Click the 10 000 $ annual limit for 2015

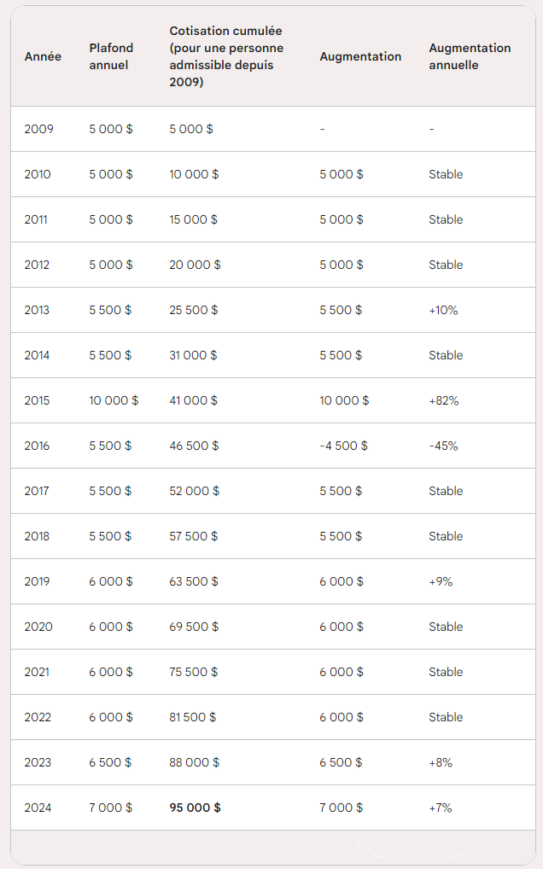point(114,400)
